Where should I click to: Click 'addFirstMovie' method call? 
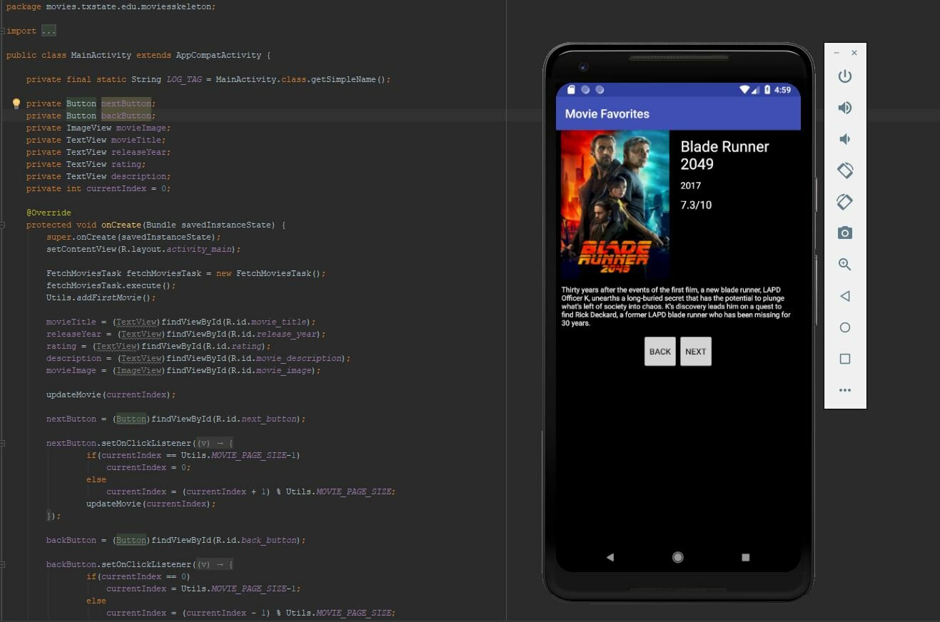pyautogui.click(x=108, y=297)
